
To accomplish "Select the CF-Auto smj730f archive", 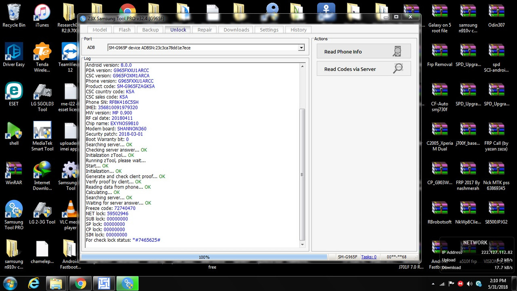I will (439, 97).
